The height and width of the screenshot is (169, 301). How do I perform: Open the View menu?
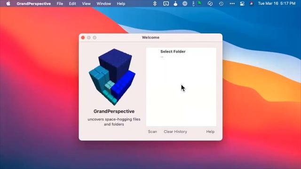(86, 4)
